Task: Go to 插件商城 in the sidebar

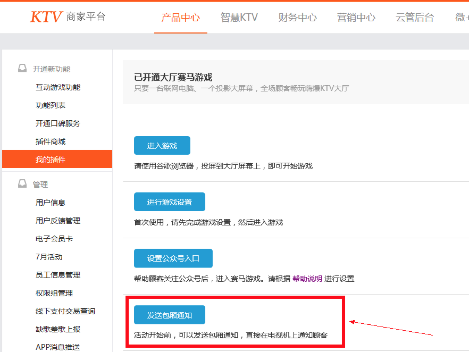Action: coord(50,141)
